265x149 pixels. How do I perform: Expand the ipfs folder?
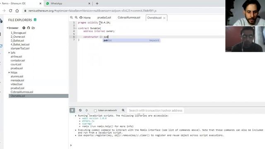[x=9, y=53]
